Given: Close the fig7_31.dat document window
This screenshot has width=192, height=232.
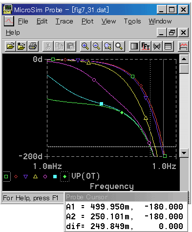Looking at the screenshot, I should (x=183, y=32).
